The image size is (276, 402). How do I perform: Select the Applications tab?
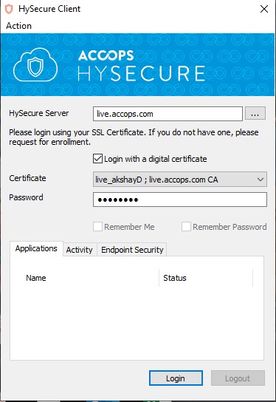(x=36, y=248)
